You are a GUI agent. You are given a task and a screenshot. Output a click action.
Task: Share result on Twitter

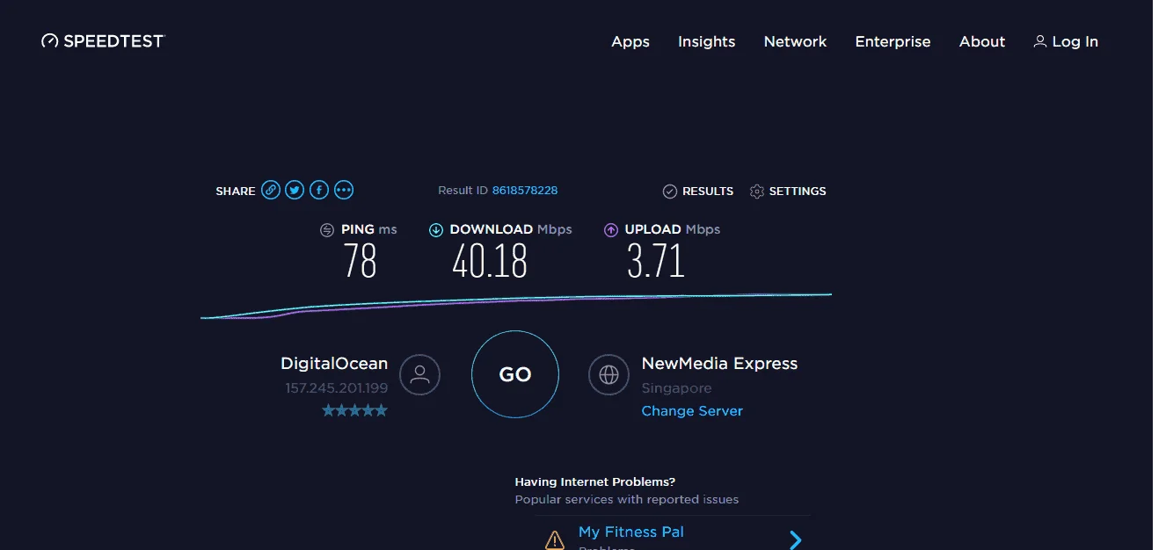[295, 190]
